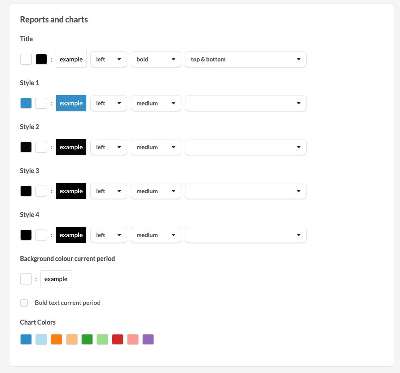Screen dimensions: 400x373
Task: Open the Style 3 medium weight dropdown
Action: point(156,191)
